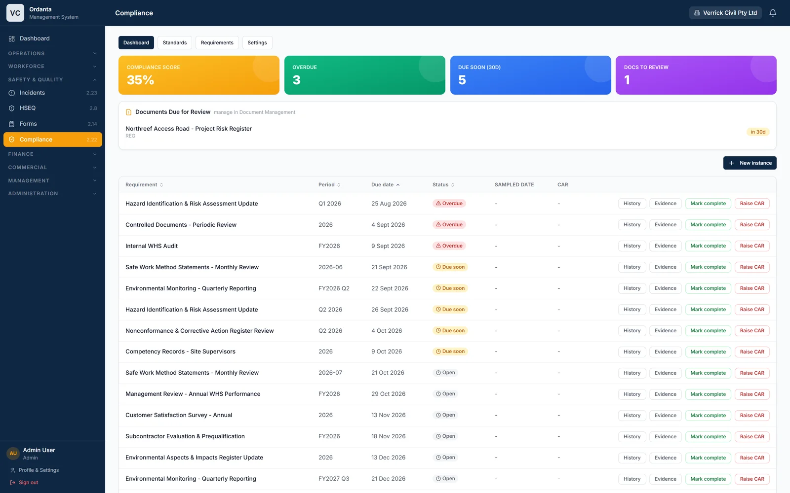Switch to the Standards tab
Image resolution: width=790 pixels, height=493 pixels.
click(175, 43)
